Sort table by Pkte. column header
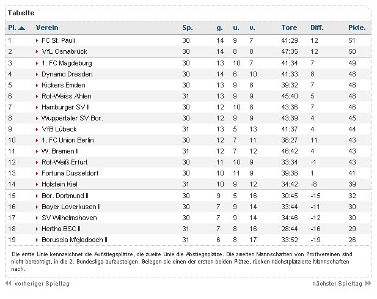Screen dimensions: 377x299 click(357, 28)
